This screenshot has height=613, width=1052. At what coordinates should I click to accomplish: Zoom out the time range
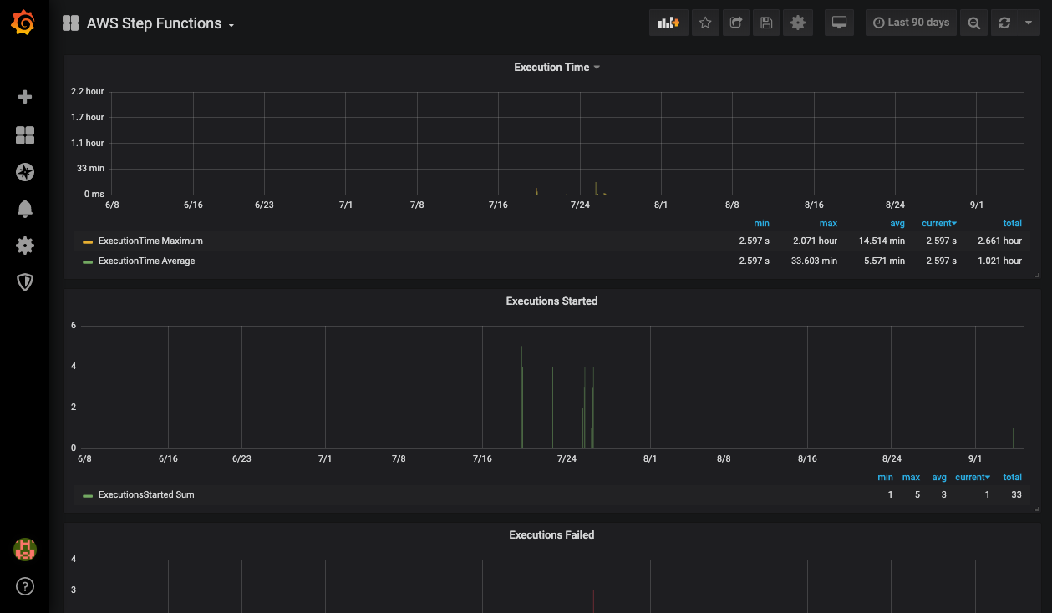click(973, 23)
